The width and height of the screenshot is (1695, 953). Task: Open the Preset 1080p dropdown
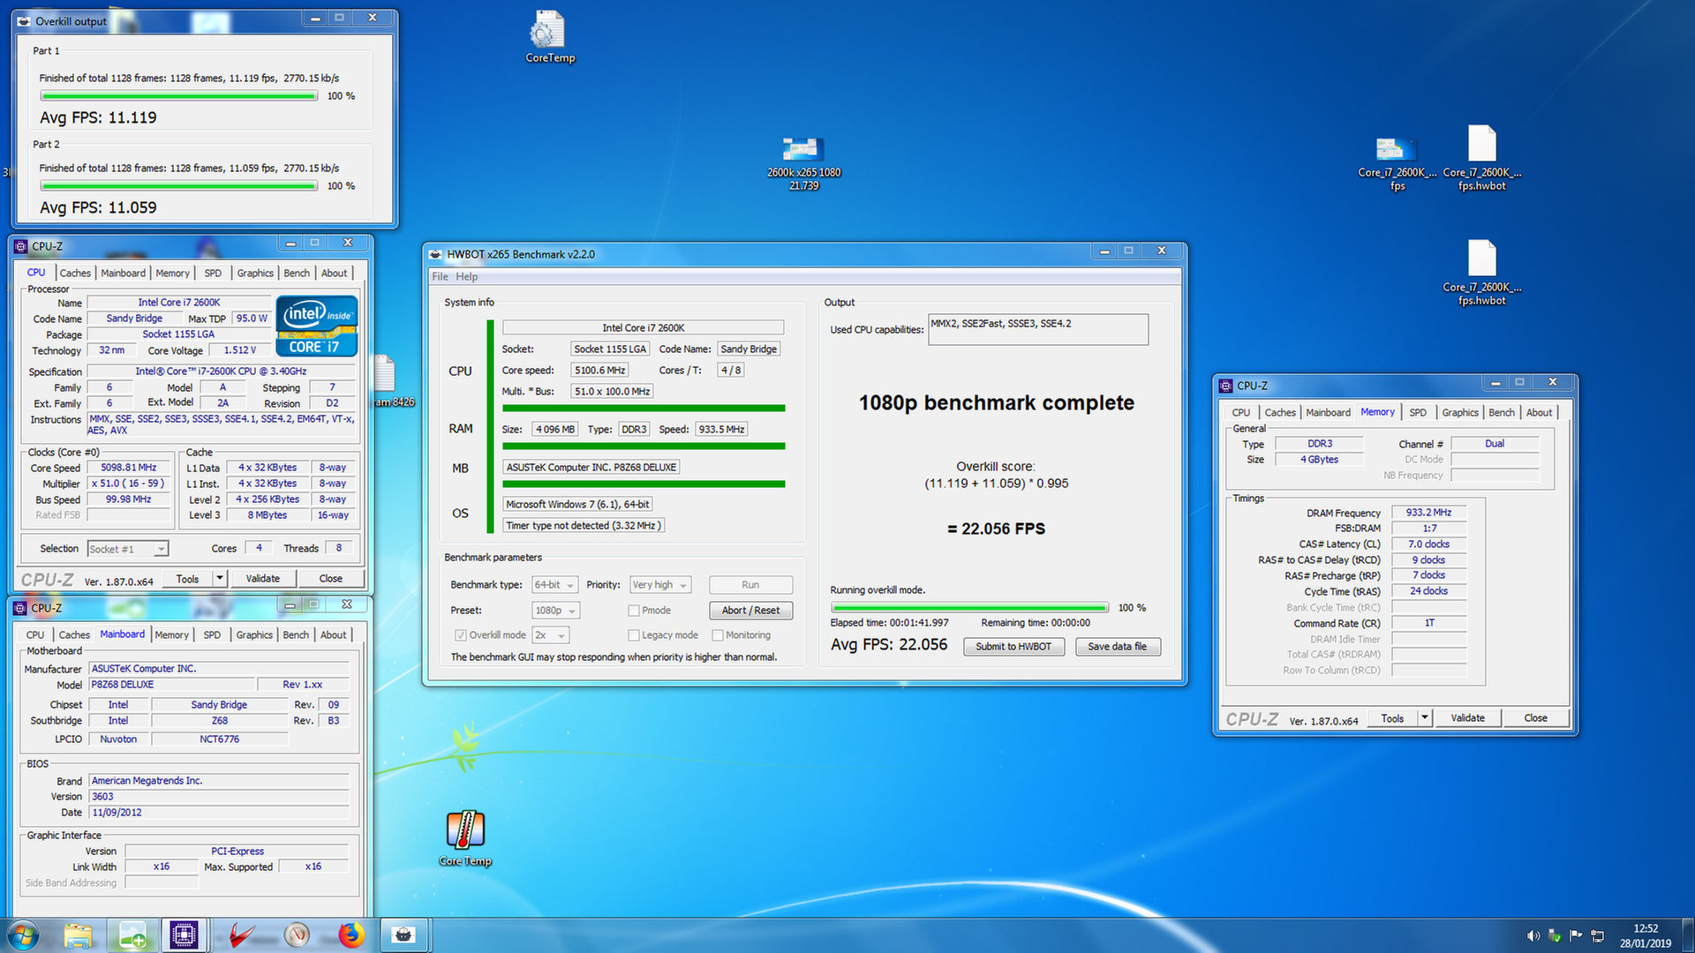(555, 611)
